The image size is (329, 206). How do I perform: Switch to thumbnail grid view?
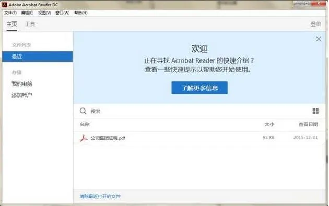click(315, 111)
